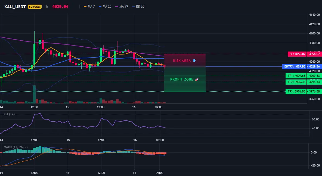This screenshot has width=322, height=176.
Task: Click the RSI (14) indicator label
Action: (x=9, y=114)
